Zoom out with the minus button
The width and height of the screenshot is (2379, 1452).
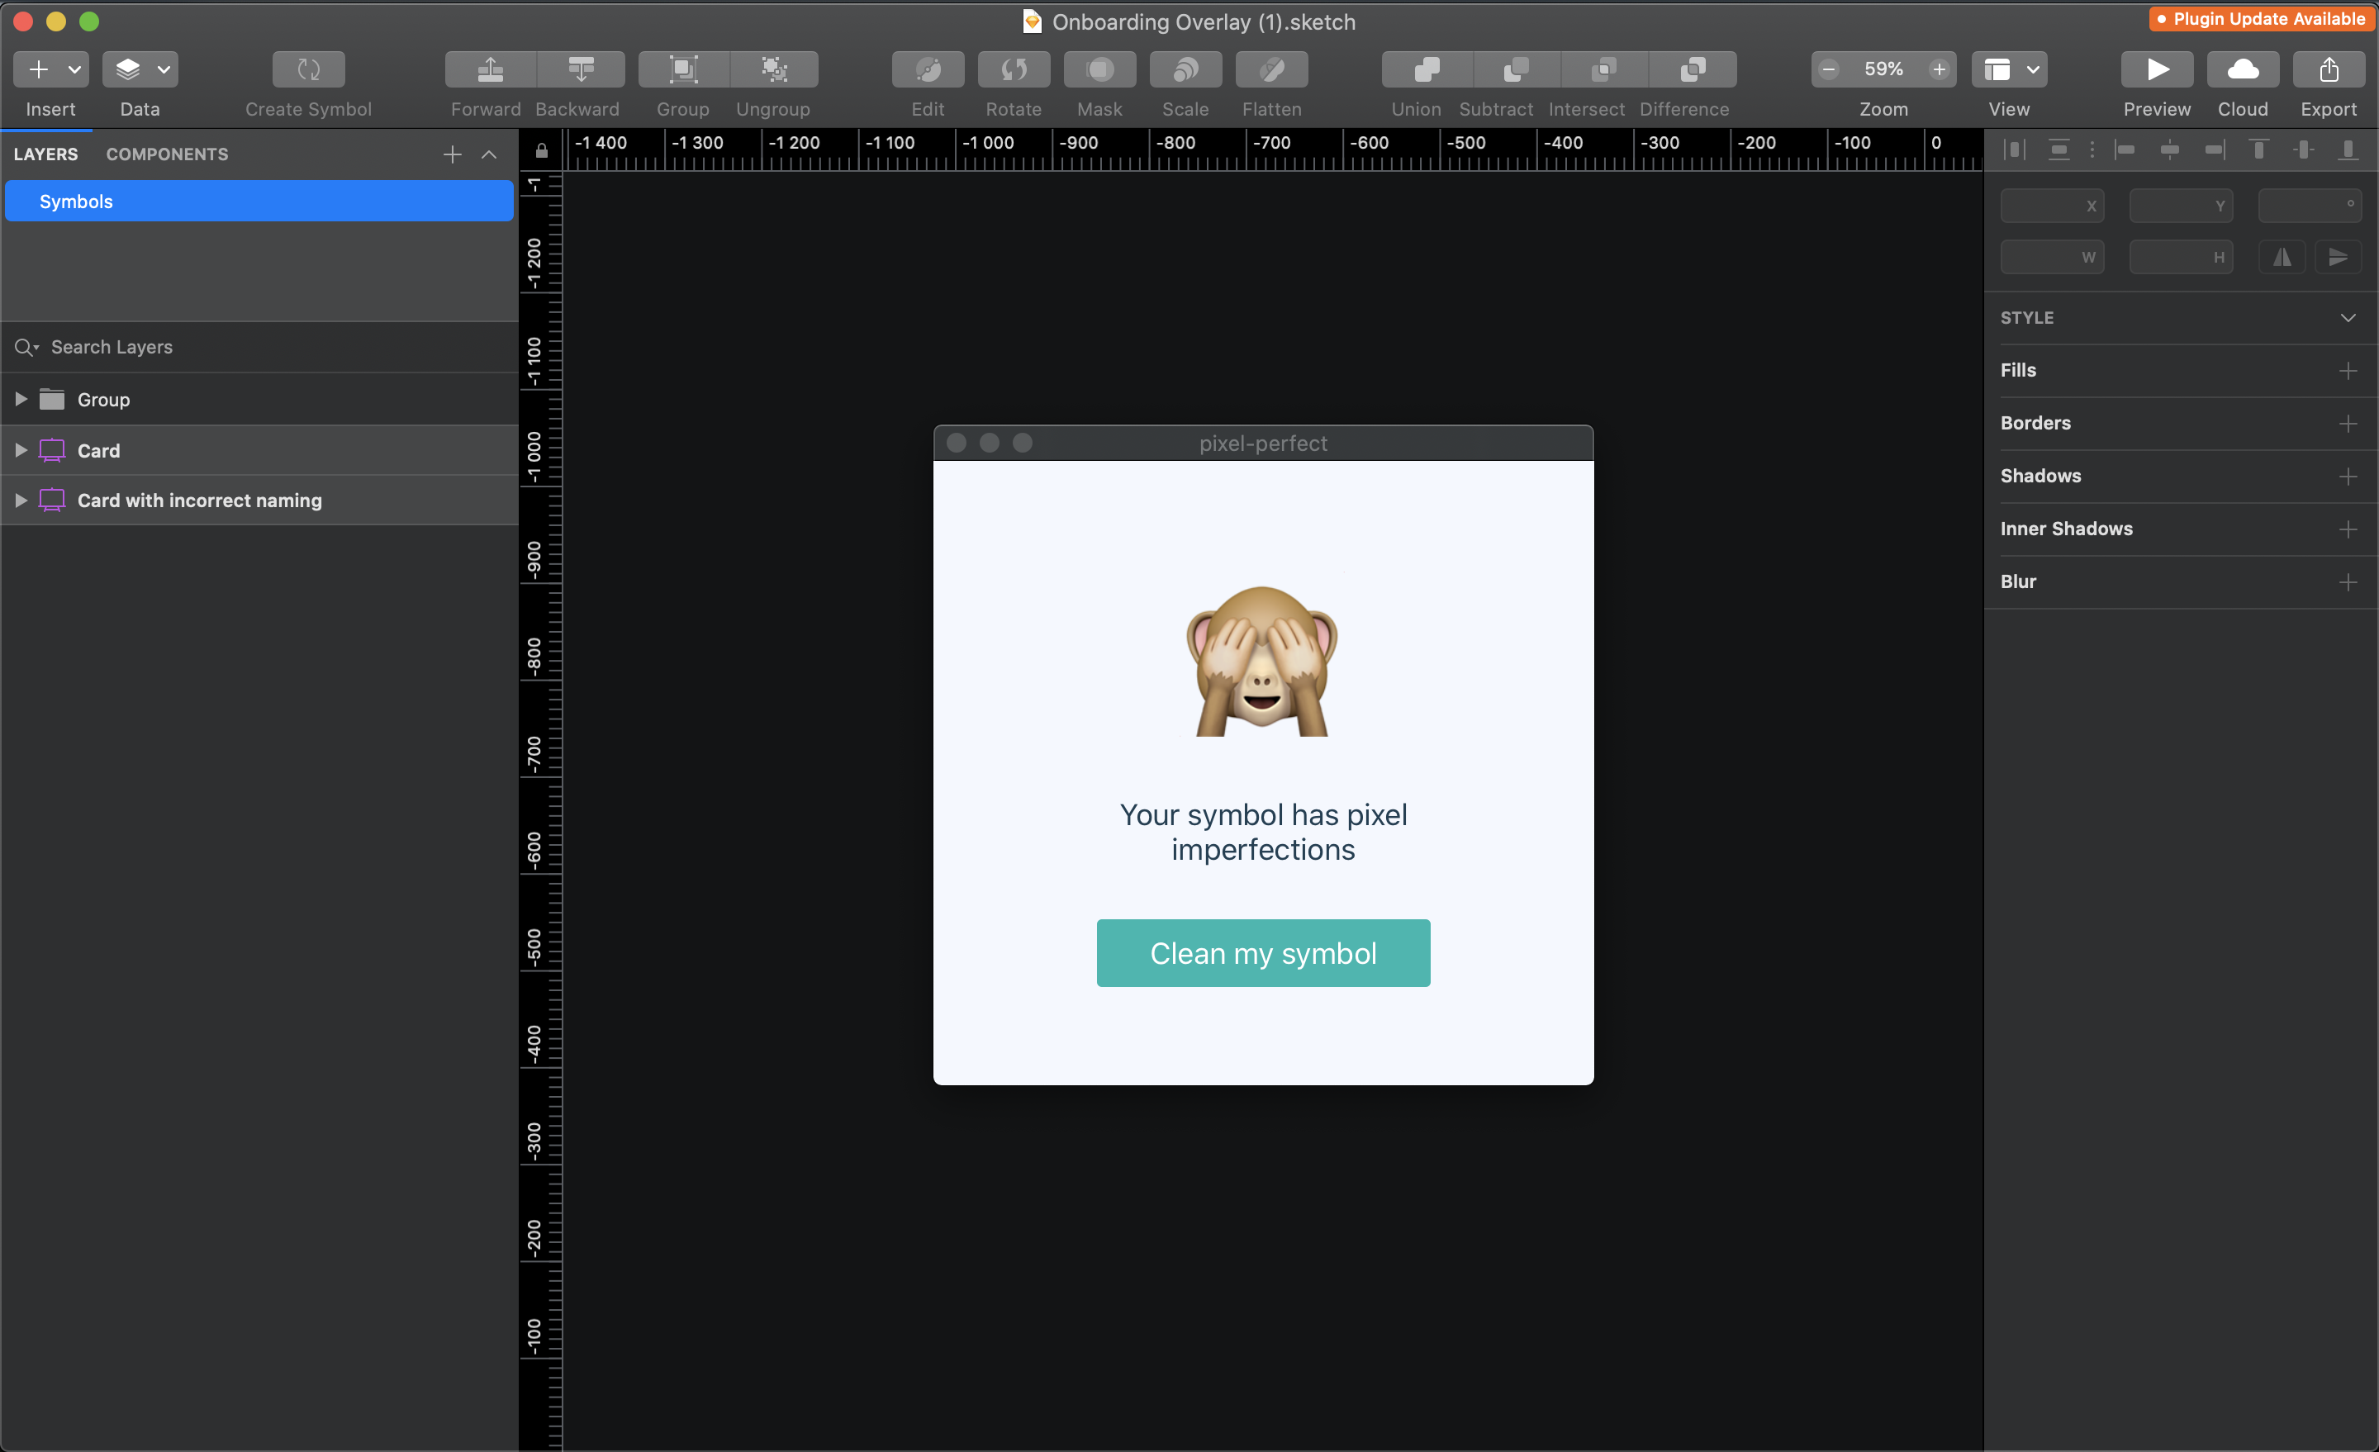coord(1829,69)
